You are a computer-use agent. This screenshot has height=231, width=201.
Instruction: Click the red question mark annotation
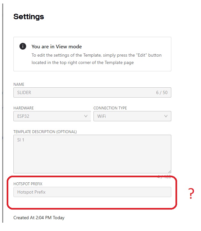(191, 194)
